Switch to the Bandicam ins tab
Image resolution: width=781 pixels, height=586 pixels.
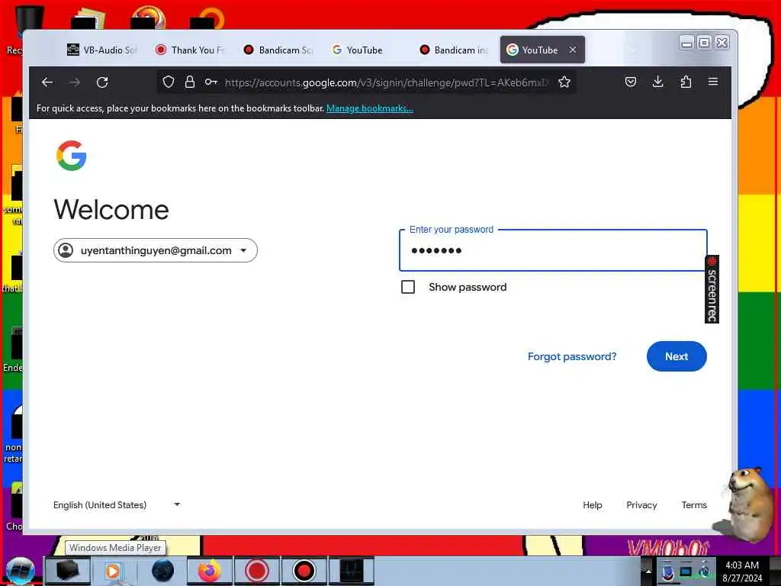tap(454, 50)
